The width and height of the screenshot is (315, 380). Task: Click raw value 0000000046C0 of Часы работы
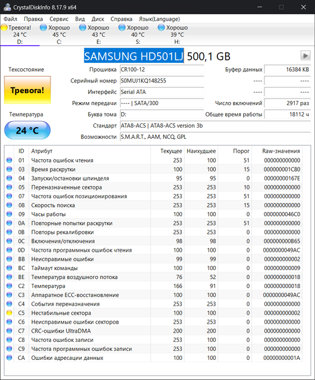(282, 214)
